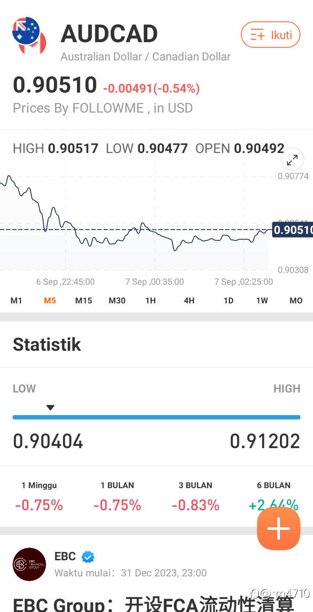Screen dimensions: 313x612
Task: Tap the Ikuti follow button
Action: coord(270,35)
